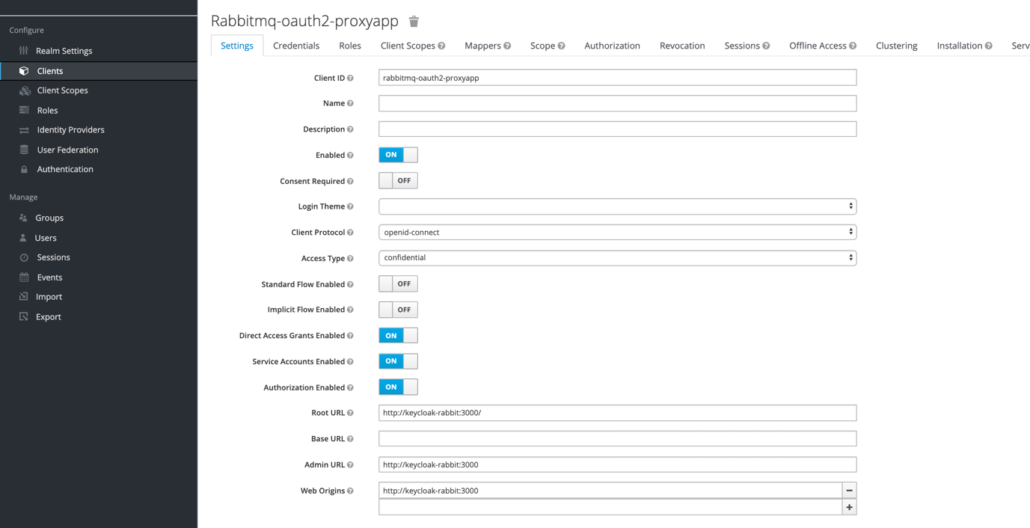Click the Admin URL input field
The width and height of the screenshot is (1030, 528).
coord(617,464)
